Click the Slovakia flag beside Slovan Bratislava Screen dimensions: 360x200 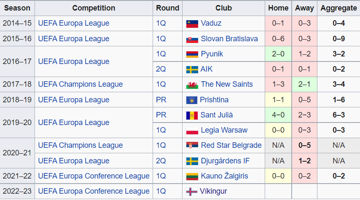[x=192, y=39]
